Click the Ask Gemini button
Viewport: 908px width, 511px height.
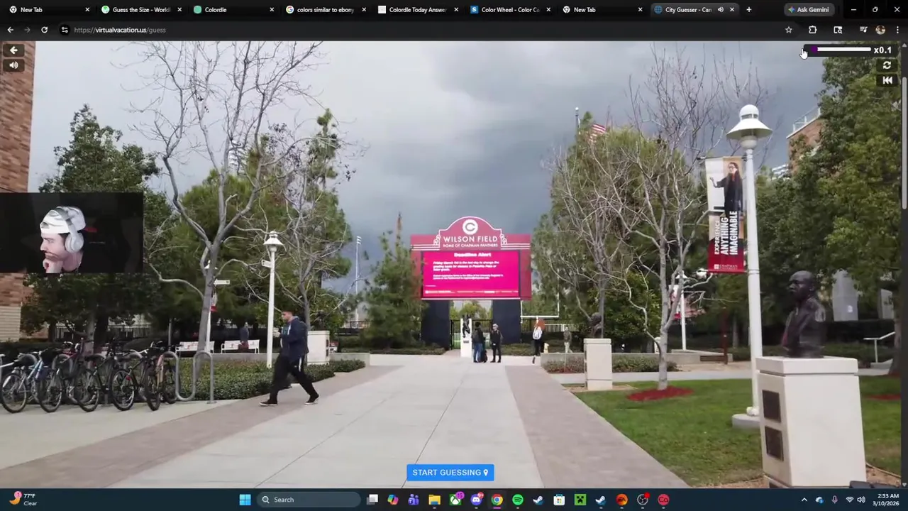click(807, 9)
